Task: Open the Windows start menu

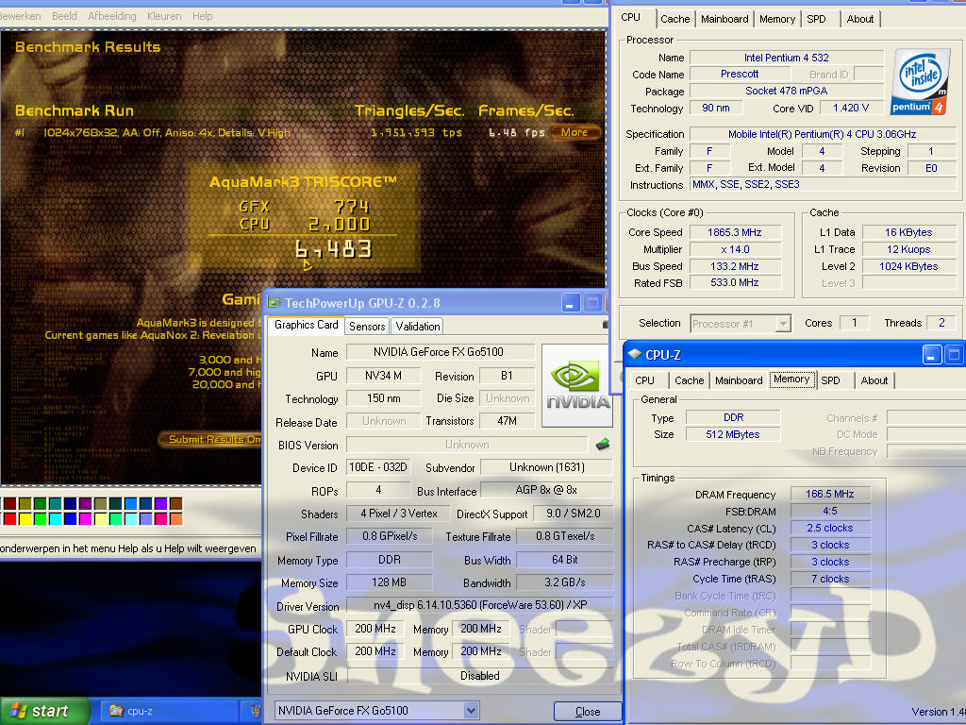Action: (45, 711)
